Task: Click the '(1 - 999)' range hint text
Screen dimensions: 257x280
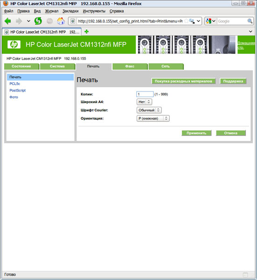Action: tap(161, 94)
